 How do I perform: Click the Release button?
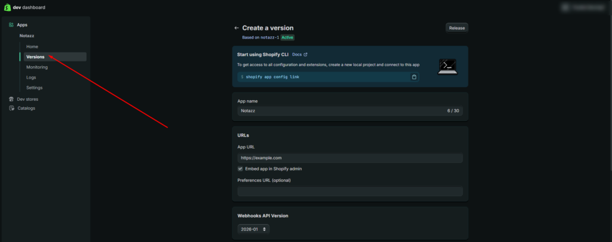pyautogui.click(x=457, y=27)
